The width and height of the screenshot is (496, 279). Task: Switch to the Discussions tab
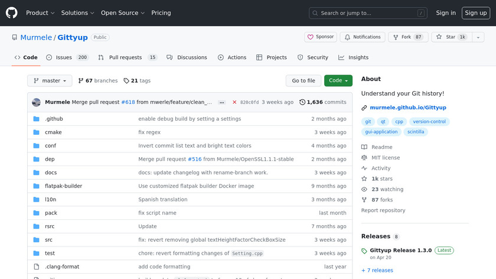pyautogui.click(x=187, y=57)
